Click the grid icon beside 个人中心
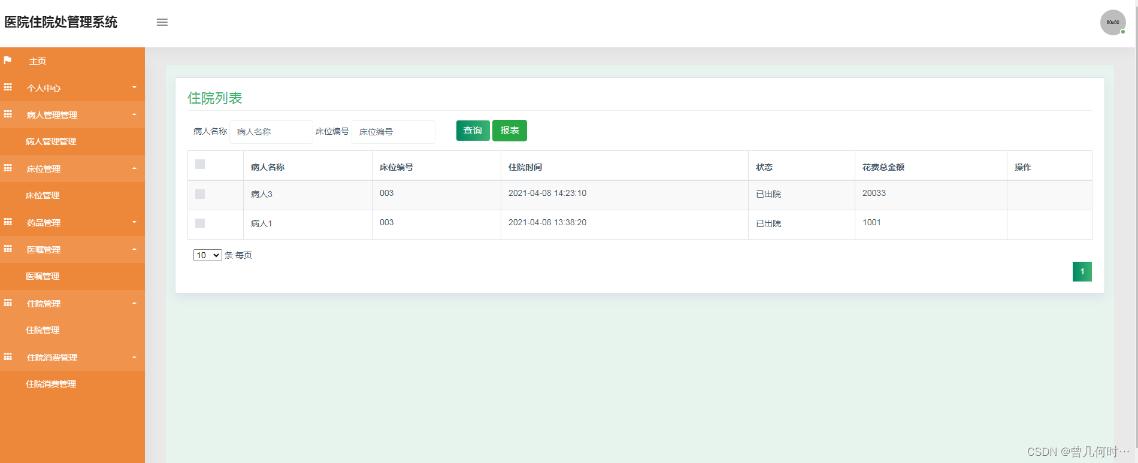1138x463 pixels. pos(8,87)
